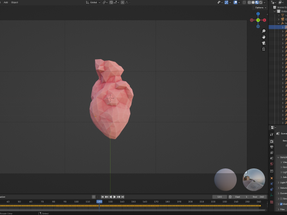Click the Scene Collection icon in outliner
The width and height of the screenshot is (287, 215).
(x=274, y=7)
